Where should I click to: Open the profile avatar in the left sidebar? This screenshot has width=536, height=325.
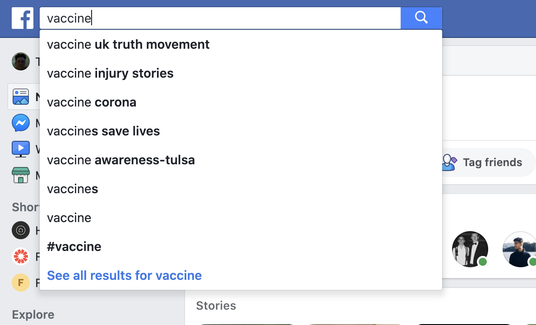tap(21, 61)
